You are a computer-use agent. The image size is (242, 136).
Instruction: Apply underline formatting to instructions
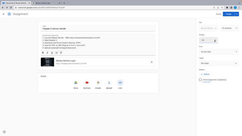pyautogui.click(x=52, y=53)
